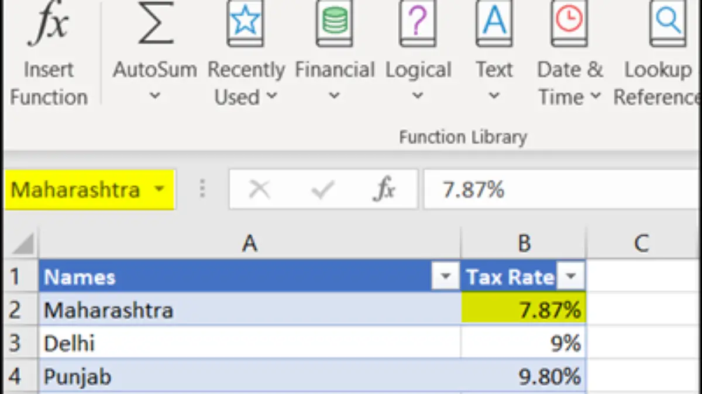This screenshot has height=394, width=702.
Task: Click the Tax Rate header cell
Action: coord(524,277)
